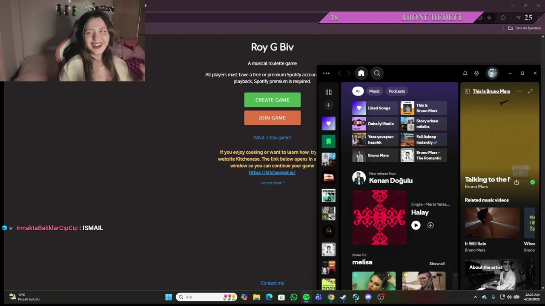Open This Is Bruno Mars panel title link
The height and width of the screenshot is (306, 545).
click(x=491, y=91)
